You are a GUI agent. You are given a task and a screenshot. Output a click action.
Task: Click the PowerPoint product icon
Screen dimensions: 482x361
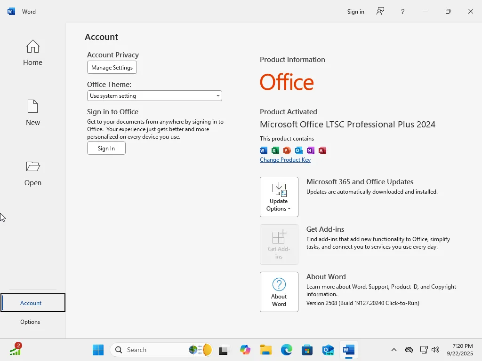(287, 150)
